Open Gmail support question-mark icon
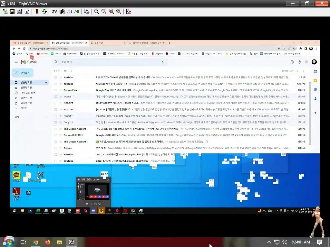The image size is (330, 247). (292, 62)
